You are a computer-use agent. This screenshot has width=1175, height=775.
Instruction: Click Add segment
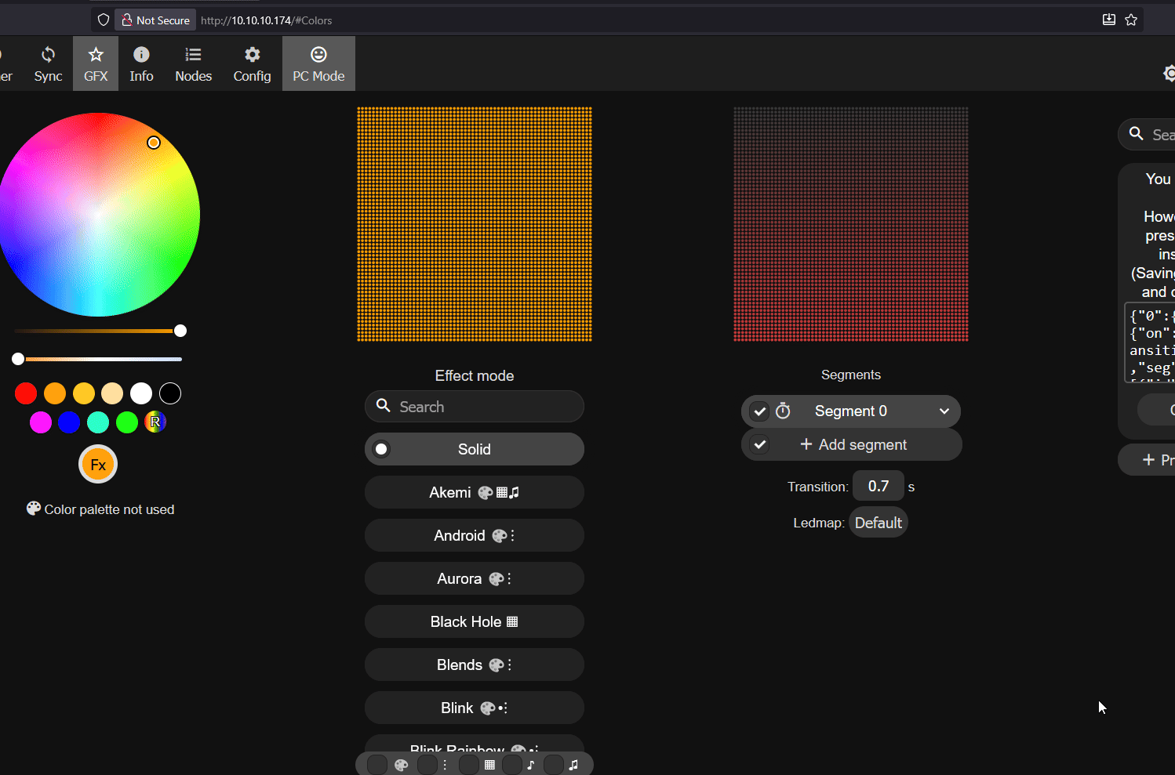pyautogui.click(x=853, y=445)
